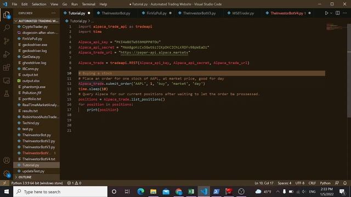The height and width of the screenshot is (197, 351).
Task: Open Microsoft Edge from the taskbar
Action: [x=140, y=192]
